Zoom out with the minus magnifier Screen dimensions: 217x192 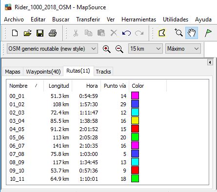pos(119,49)
